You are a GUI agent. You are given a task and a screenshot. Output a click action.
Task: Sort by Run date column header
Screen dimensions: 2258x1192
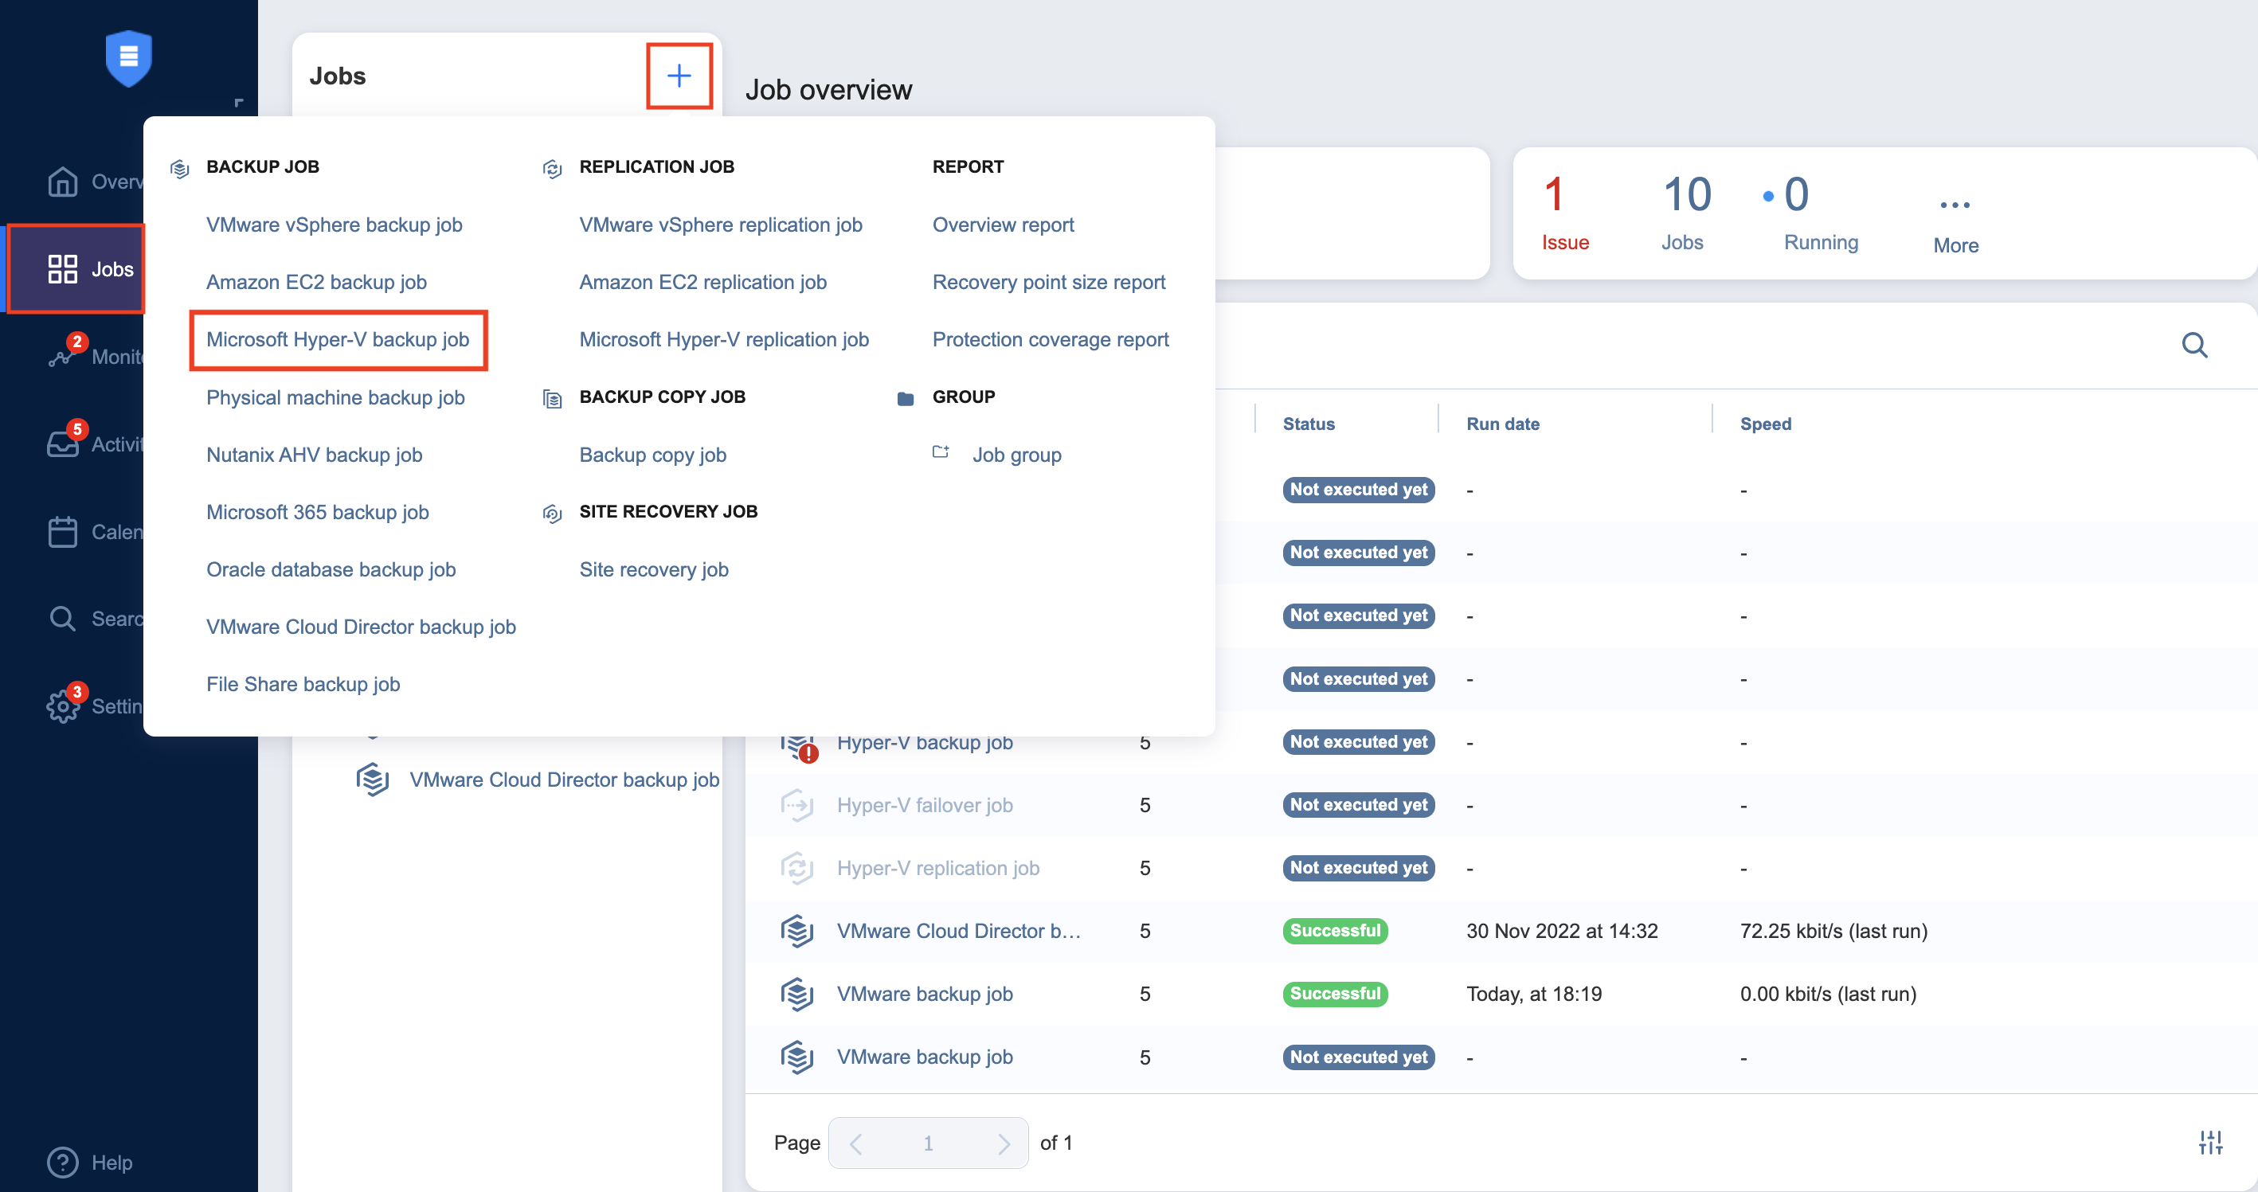(x=1502, y=424)
